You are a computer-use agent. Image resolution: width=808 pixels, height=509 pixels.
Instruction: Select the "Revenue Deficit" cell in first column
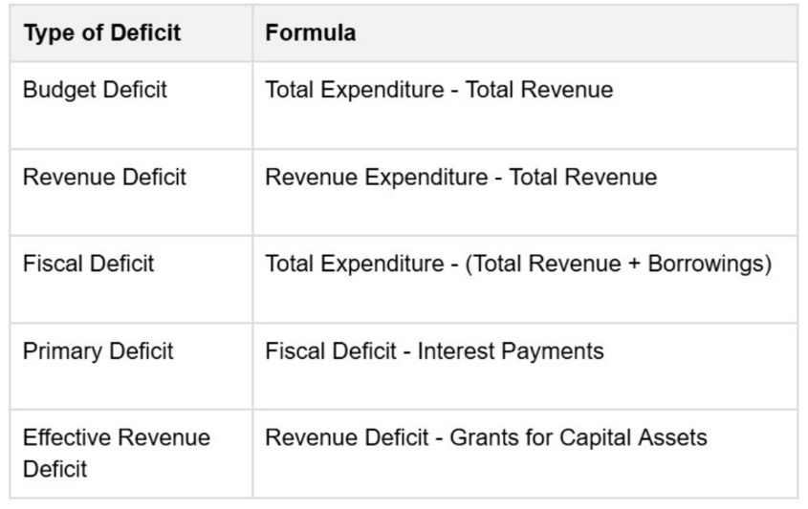(x=104, y=177)
